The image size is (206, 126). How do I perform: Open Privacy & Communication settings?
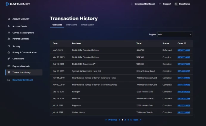coord(24,52)
